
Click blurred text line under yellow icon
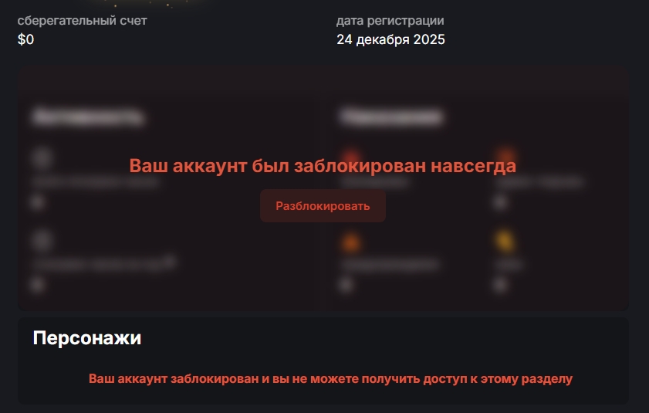click(x=509, y=264)
